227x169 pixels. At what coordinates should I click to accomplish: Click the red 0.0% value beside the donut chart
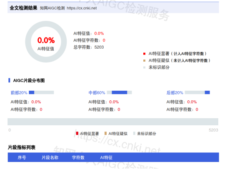click(x=99, y=33)
